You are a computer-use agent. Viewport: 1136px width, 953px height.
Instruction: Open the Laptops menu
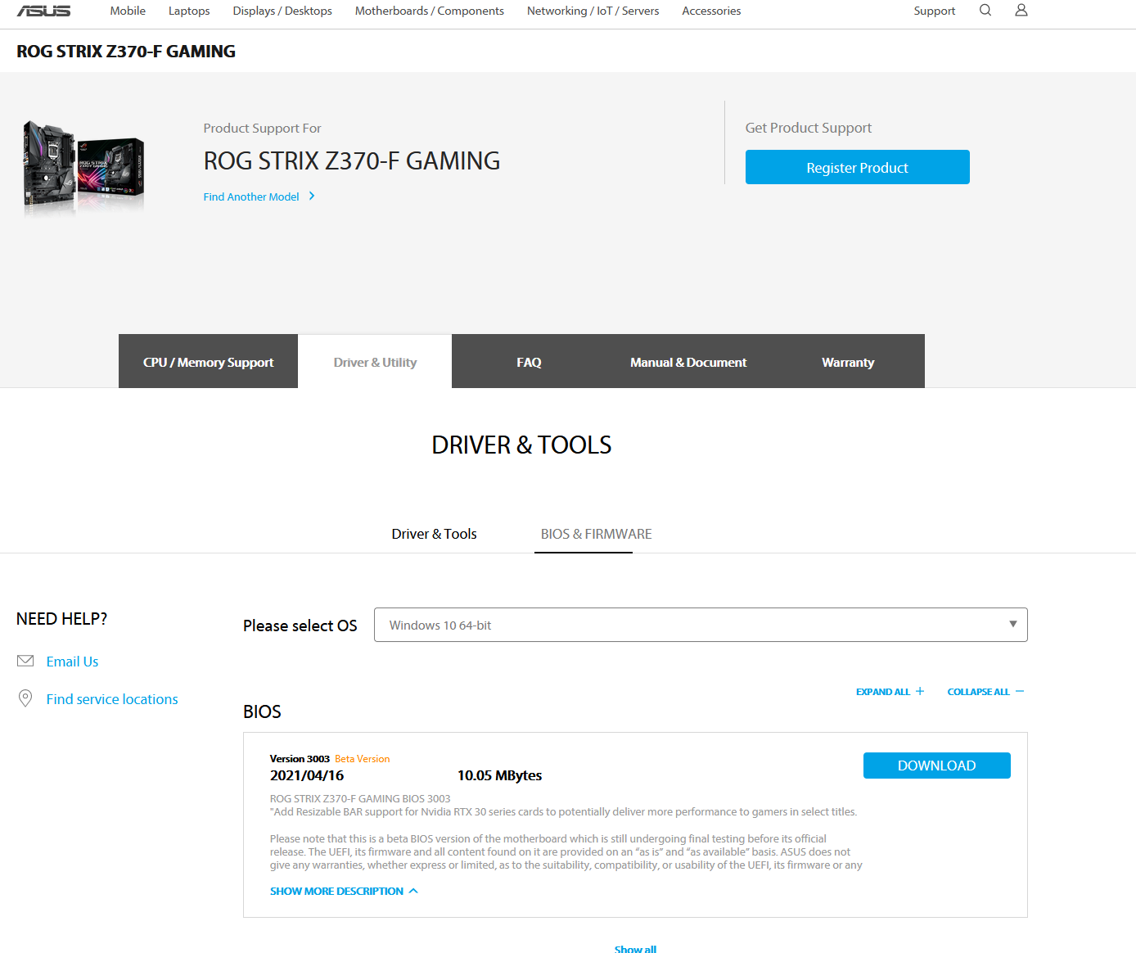tap(189, 11)
